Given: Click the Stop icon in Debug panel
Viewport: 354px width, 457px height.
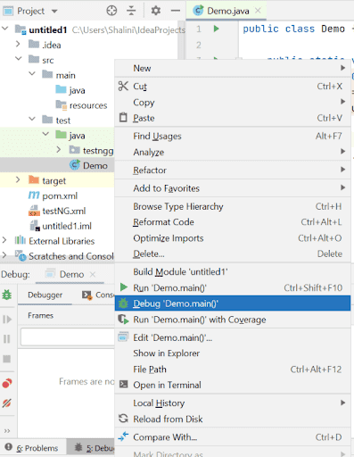Looking at the screenshot, I should click(7, 359).
